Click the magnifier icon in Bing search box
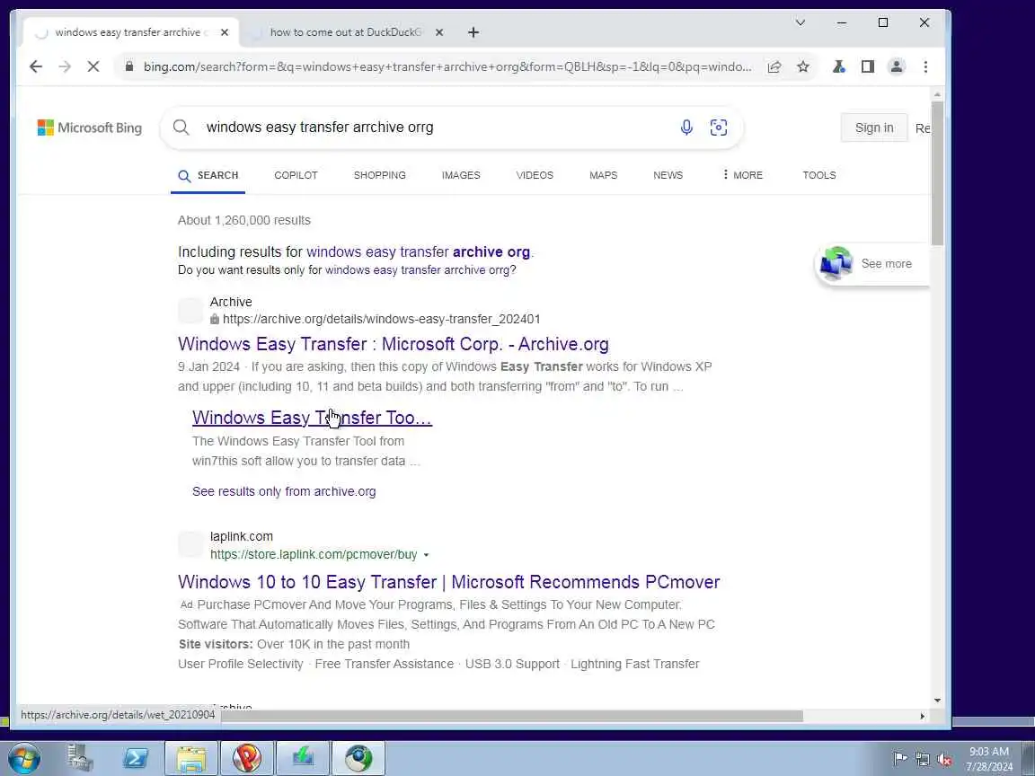 (x=181, y=128)
